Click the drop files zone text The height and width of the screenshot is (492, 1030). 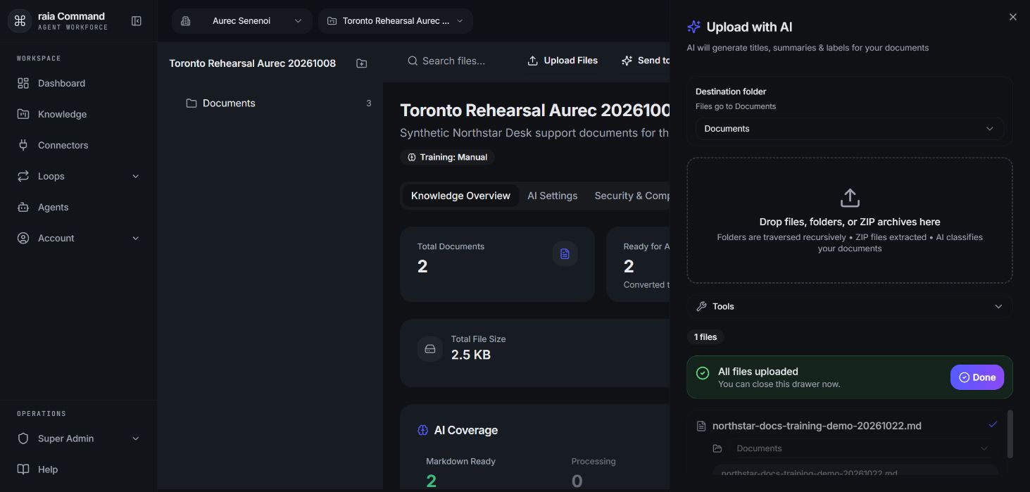tap(850, 222)
